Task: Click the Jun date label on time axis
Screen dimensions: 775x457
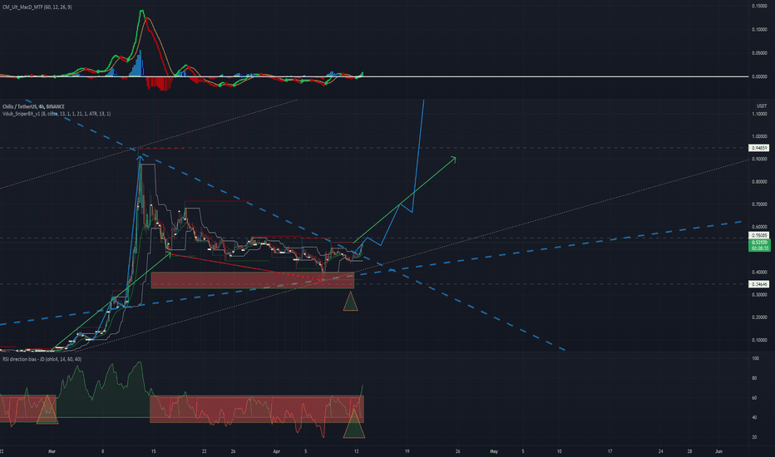Action: (x=718, y=451)
